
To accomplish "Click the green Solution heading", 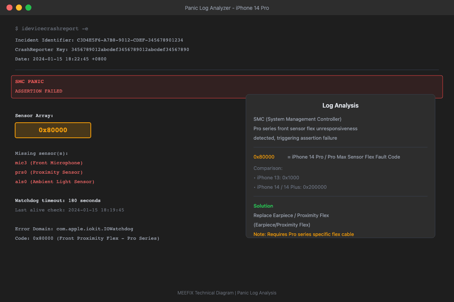I will click(263, 206).
